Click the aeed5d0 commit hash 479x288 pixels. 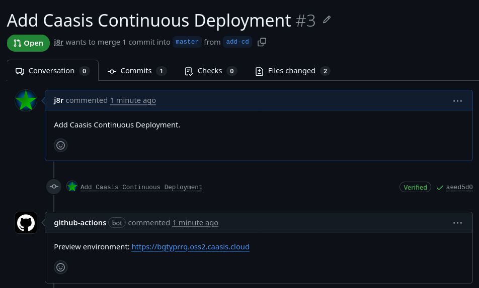point(459,187)
